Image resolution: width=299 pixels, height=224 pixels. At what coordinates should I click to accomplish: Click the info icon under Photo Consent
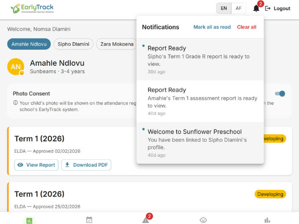coord(15,103)
